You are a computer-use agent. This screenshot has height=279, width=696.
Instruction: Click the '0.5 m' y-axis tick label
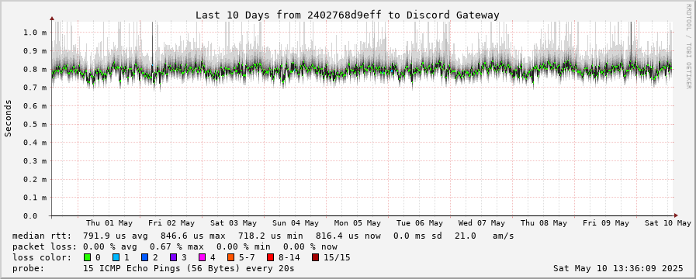[35, 125]
